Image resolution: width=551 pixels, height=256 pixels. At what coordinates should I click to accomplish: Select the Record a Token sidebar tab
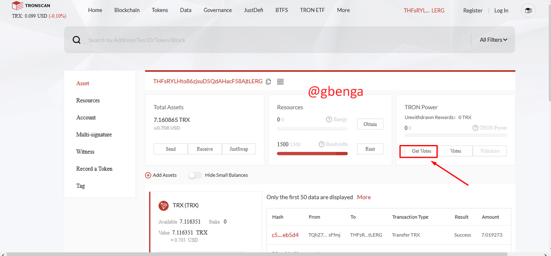coord(94,169)
